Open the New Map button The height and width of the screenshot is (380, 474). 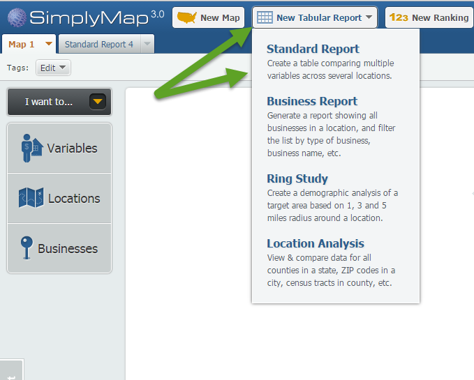click(x=208, y=17)
